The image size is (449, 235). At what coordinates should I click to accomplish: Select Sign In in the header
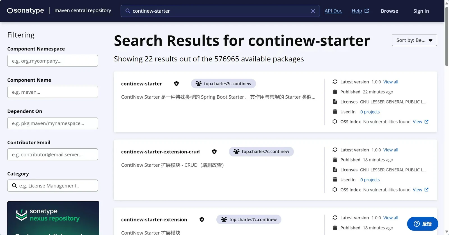421,11
